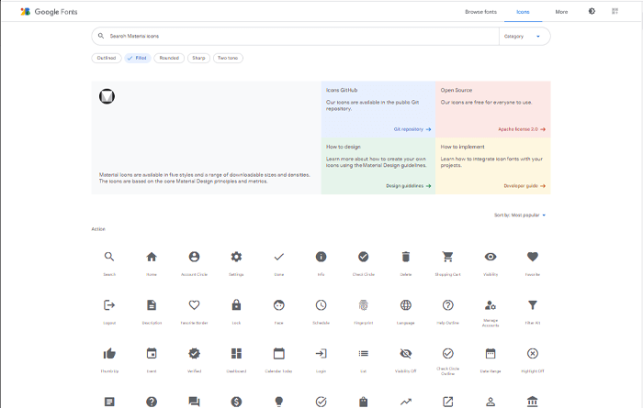Viewport: 643px width, 408px height.
Task: Select the Info icon
Action: click(321, 257)
